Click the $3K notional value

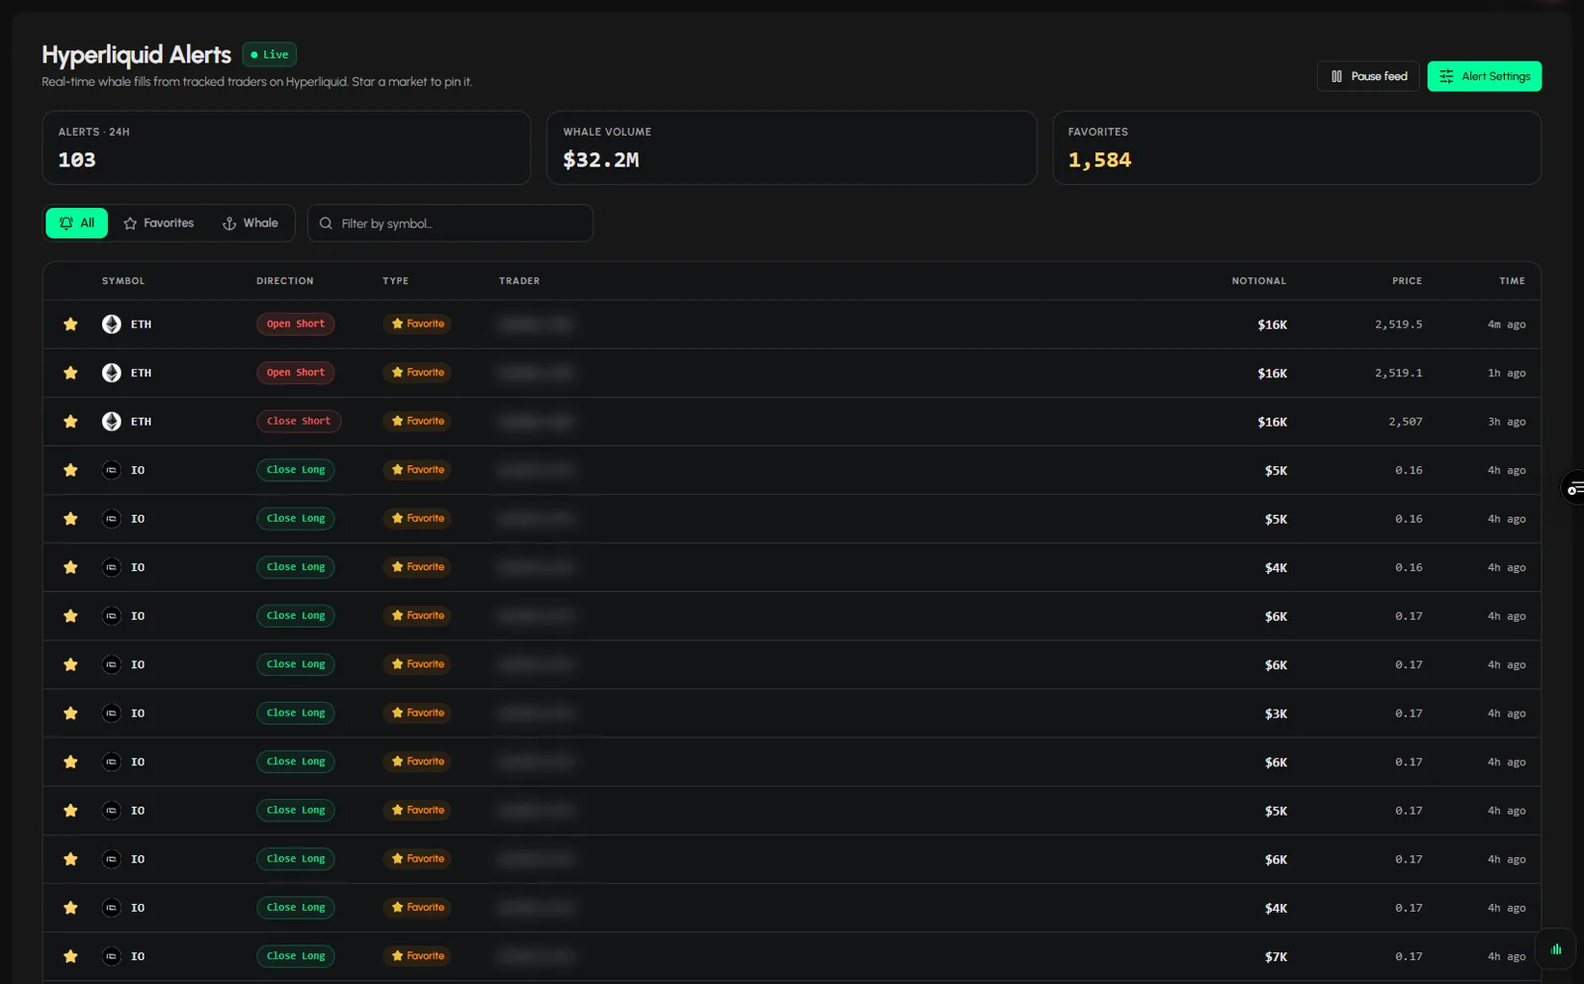(1276, 714)
